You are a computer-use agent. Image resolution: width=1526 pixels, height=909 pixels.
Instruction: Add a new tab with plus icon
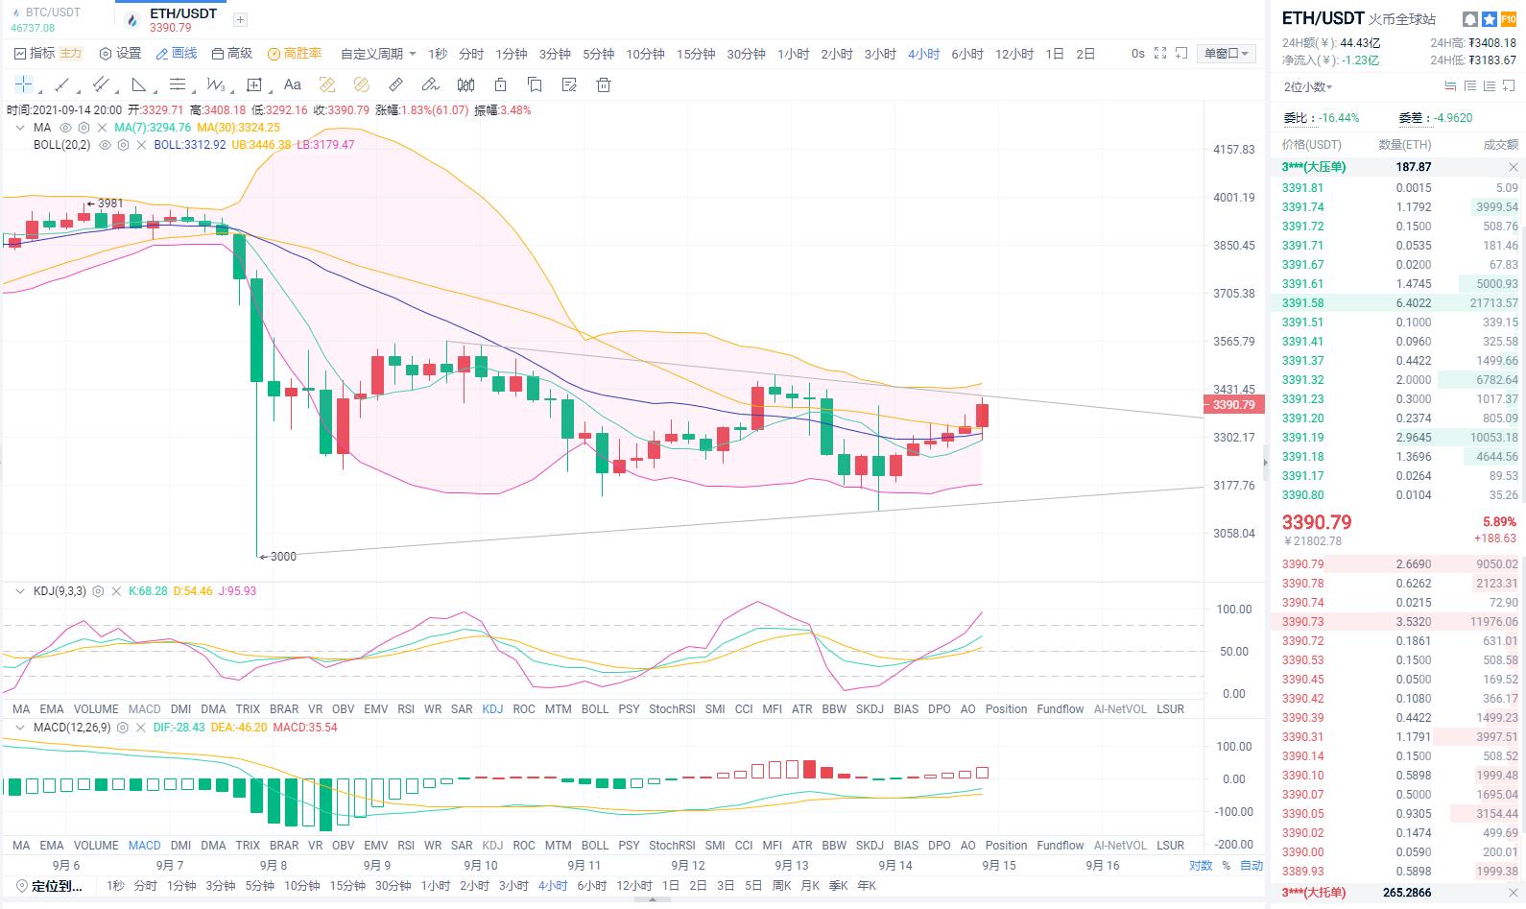(240, 19)
